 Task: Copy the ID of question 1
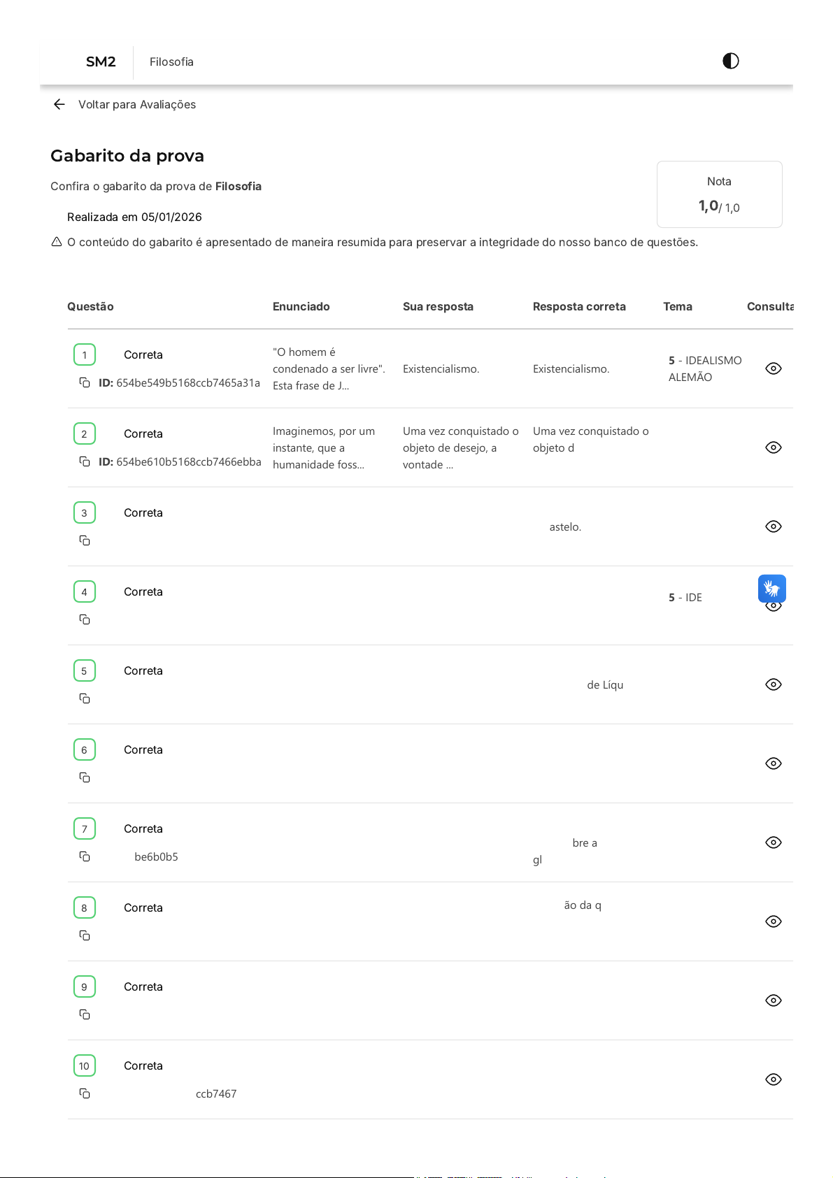tap(85, 382)
